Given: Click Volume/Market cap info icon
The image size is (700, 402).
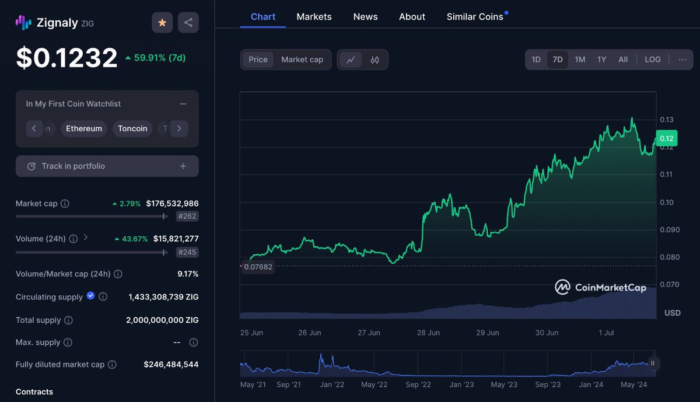Looking at the screenshot, I should tap(118, 274).
